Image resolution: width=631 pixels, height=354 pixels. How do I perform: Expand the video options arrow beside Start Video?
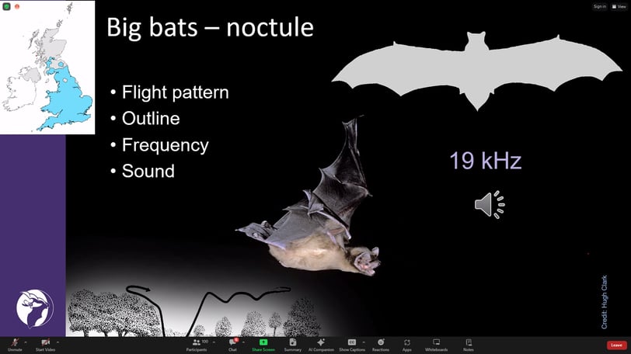click(x=58, y=342)
